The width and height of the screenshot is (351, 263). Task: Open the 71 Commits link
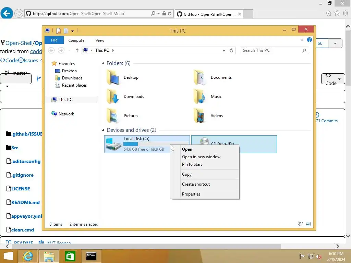pyautogui.click(x=327, y=121)
